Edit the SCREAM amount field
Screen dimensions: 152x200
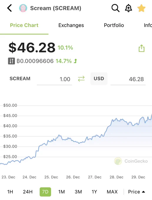click(x=54, y=79)
